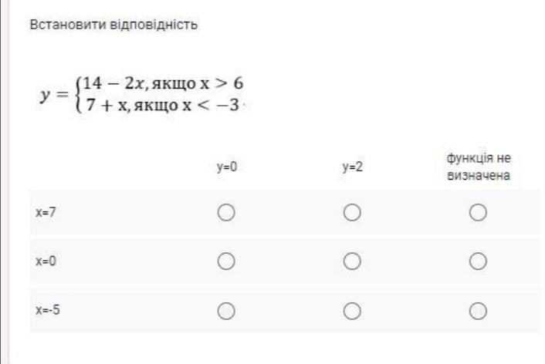
Task: Click the x=-5 row label
Action: (x=46, y=311)
